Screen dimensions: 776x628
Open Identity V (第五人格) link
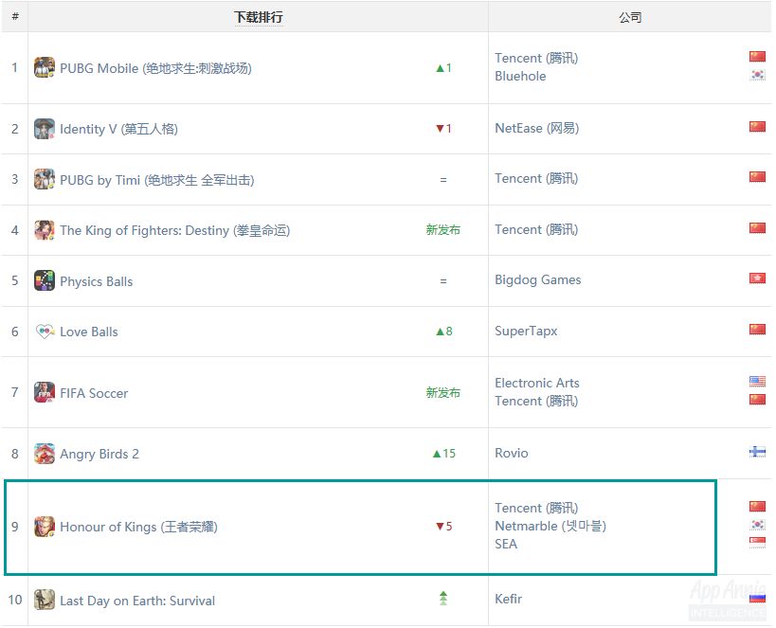pyautogui.click(x=118, y=129)
